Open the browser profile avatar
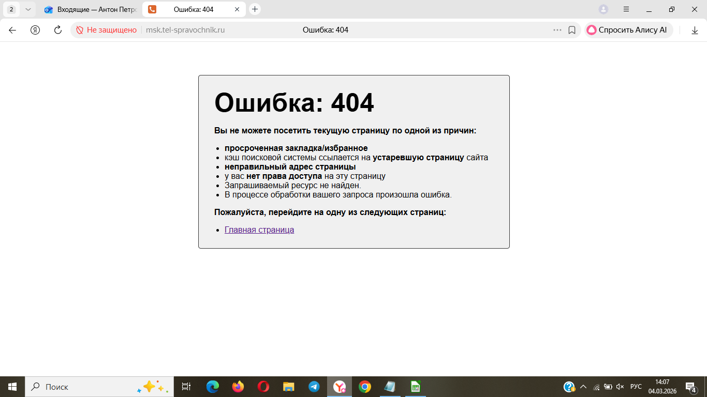The height and width of the screenshot is (397, 707). click(603, 9)
